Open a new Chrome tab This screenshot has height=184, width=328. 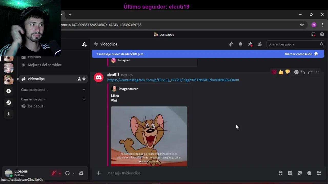(x=70, y=15)
